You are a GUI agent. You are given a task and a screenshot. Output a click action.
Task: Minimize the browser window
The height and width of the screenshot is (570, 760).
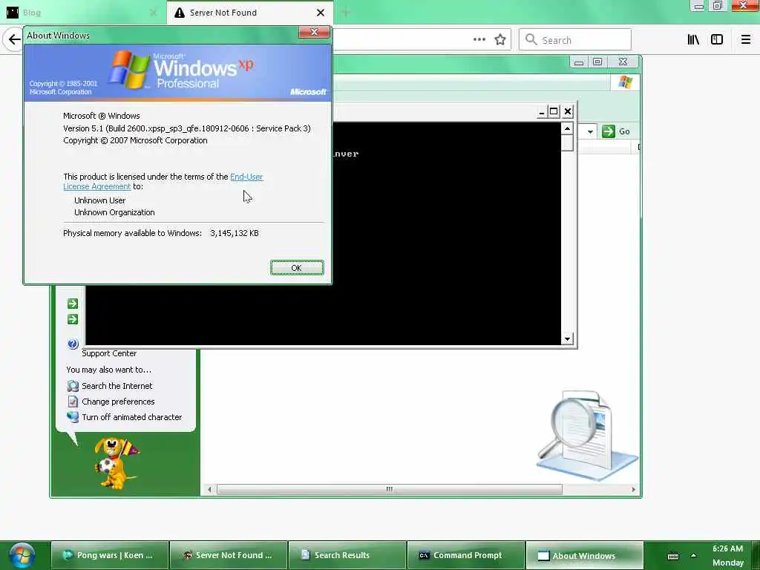698,6
